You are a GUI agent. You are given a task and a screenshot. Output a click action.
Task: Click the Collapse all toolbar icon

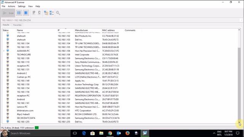[x=51, y=13]
